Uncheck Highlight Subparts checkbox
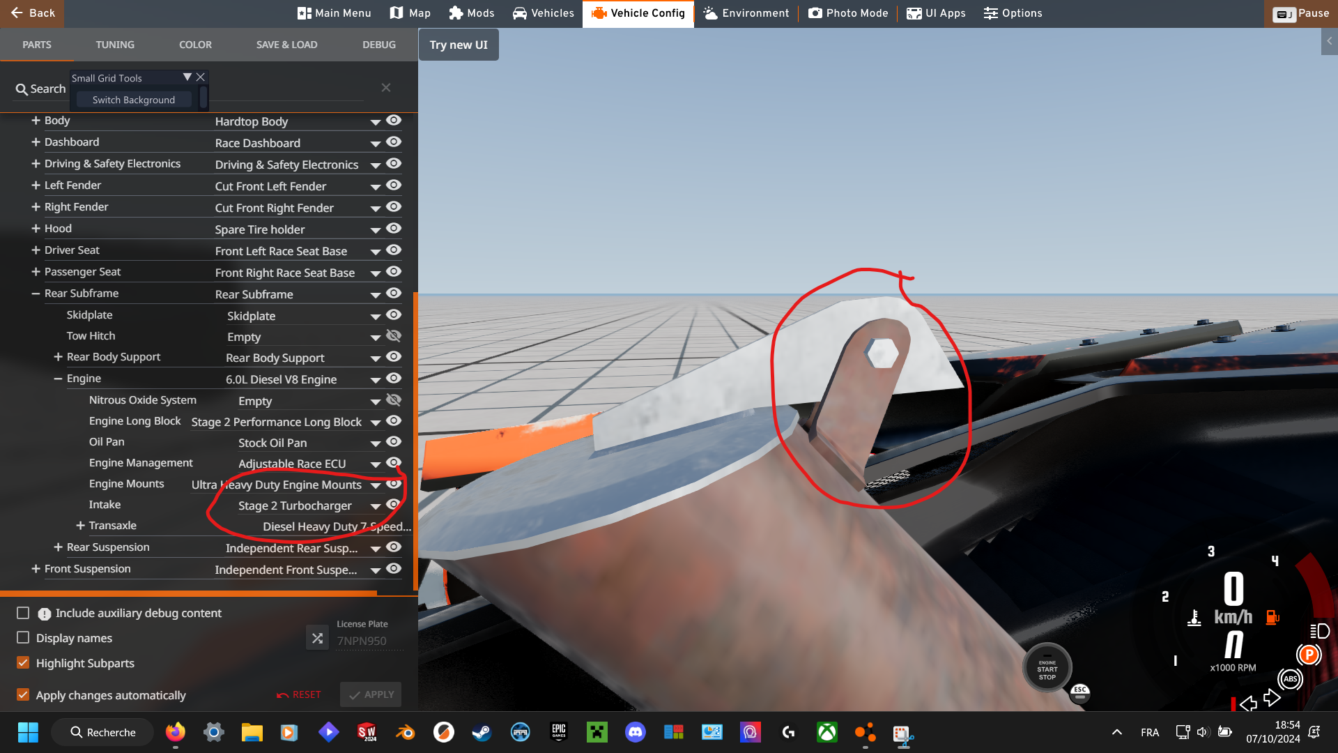1338x753 pixels. (23, 663)
